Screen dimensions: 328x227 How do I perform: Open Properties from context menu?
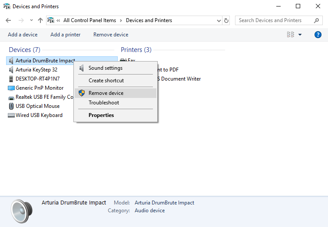click(x=116, y=115)
